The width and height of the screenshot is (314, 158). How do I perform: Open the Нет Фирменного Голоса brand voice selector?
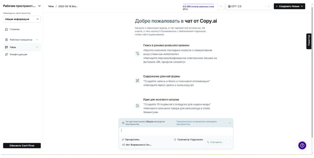tap(137, 145)
